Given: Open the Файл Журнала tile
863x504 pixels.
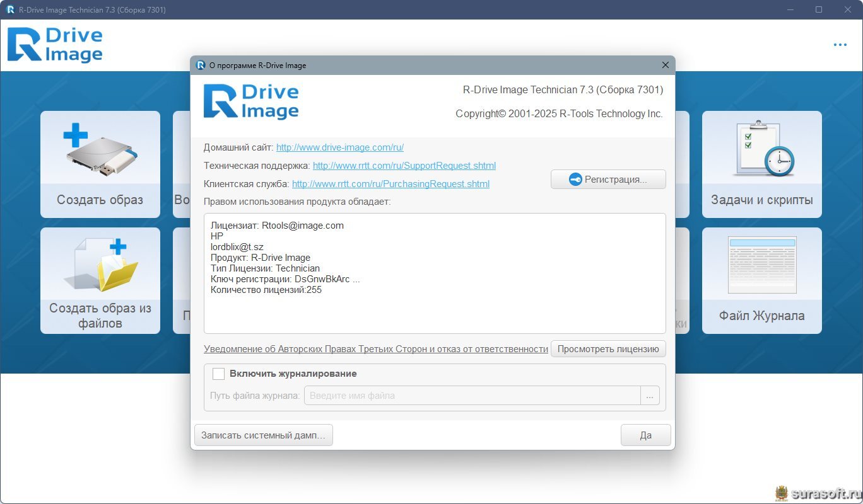Looking at the screenshot, I should click(x=761, y=281).
